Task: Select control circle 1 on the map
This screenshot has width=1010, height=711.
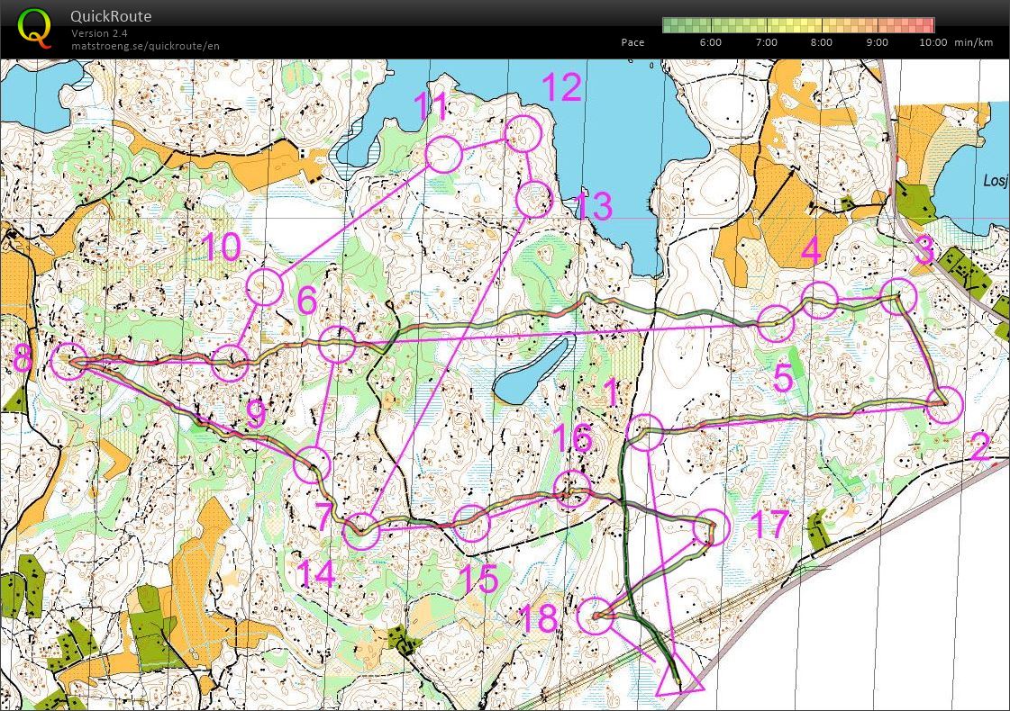Action: pyautogui.click(x=645, y=432)
